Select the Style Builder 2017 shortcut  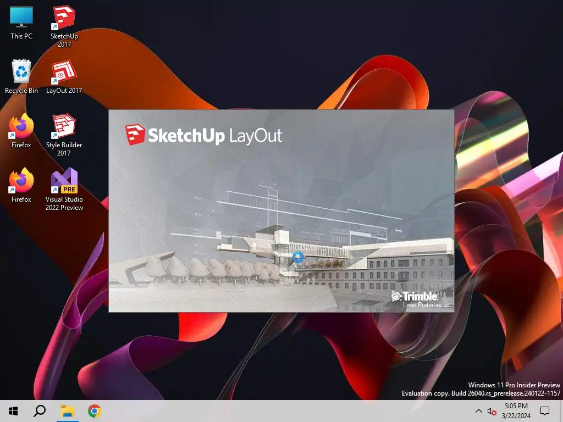pyautogui.click(x=64, y=135)
